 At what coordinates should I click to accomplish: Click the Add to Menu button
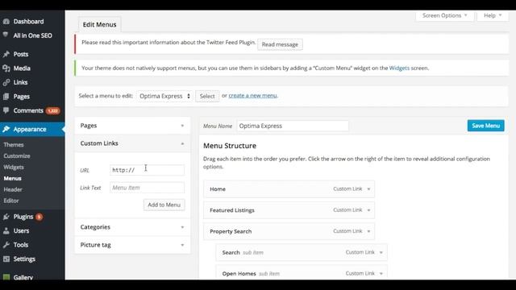(x=164, y=205)
